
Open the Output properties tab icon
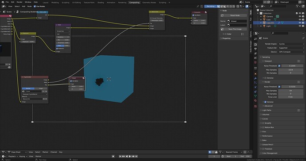point(255,49)
